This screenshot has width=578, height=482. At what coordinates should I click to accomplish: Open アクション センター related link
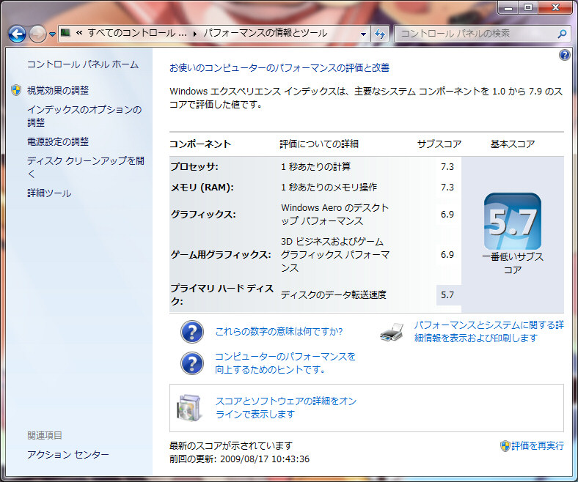click(x=67, y=455)
